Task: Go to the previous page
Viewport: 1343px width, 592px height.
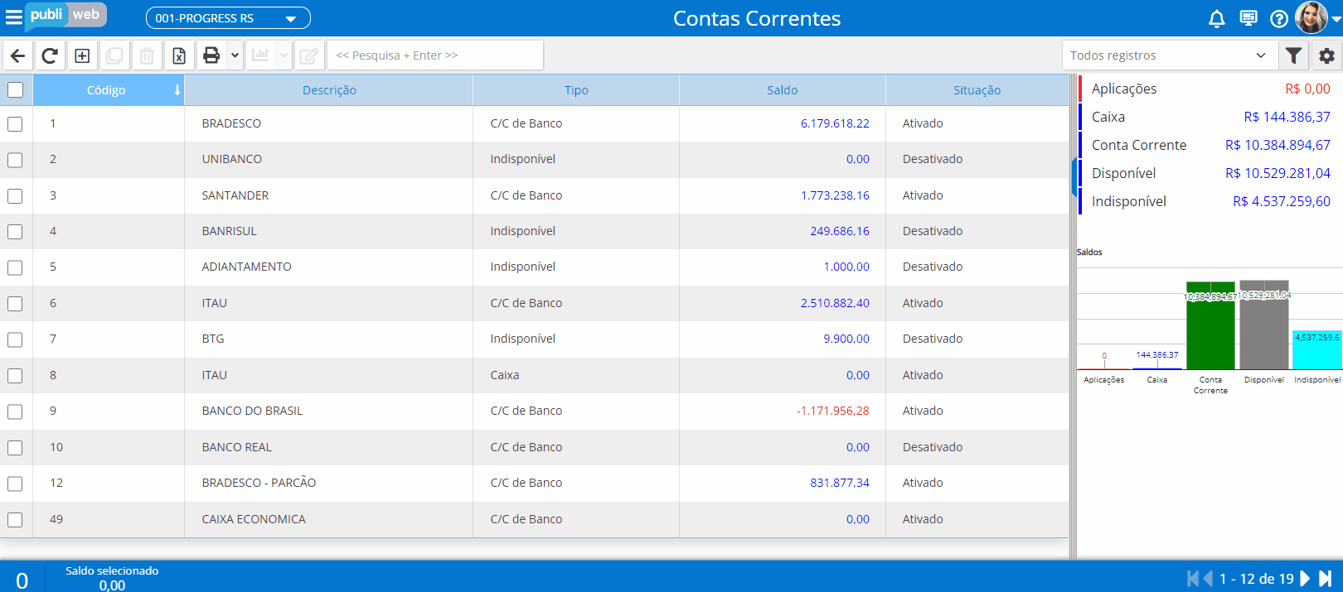Action: pyautogui.click(x=1208, y=579)
